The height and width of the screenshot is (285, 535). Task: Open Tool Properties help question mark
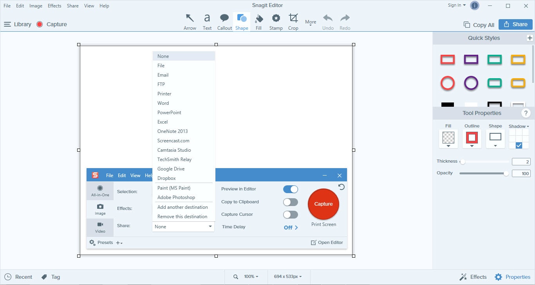click(526, 113)
